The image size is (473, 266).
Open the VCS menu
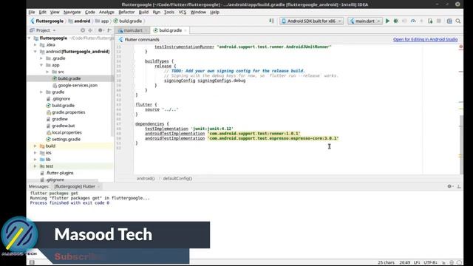pyautogui.click(x=183, y=12)
